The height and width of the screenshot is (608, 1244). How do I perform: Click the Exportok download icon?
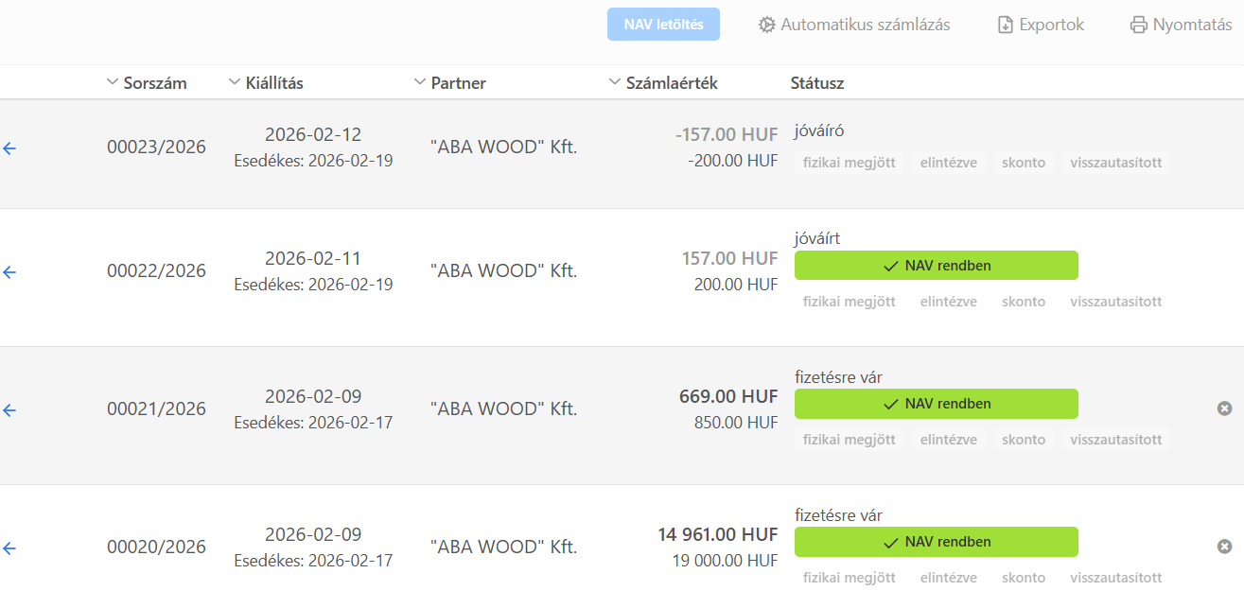click(1006, 25)
